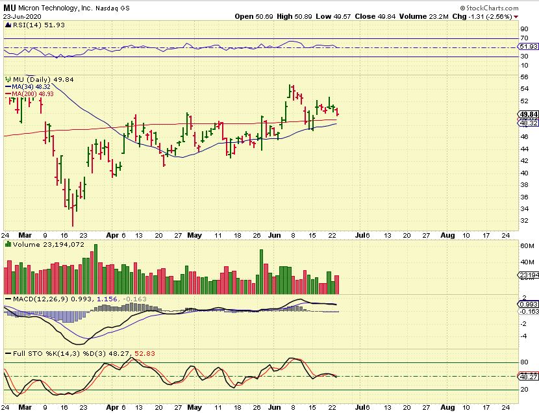Click the 0.993 MACD tag on the right axis
Screen dimensions: 539x413
click(x=529, y=305)
